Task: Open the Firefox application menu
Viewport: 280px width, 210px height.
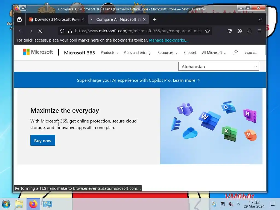Action: pos(259,31)
